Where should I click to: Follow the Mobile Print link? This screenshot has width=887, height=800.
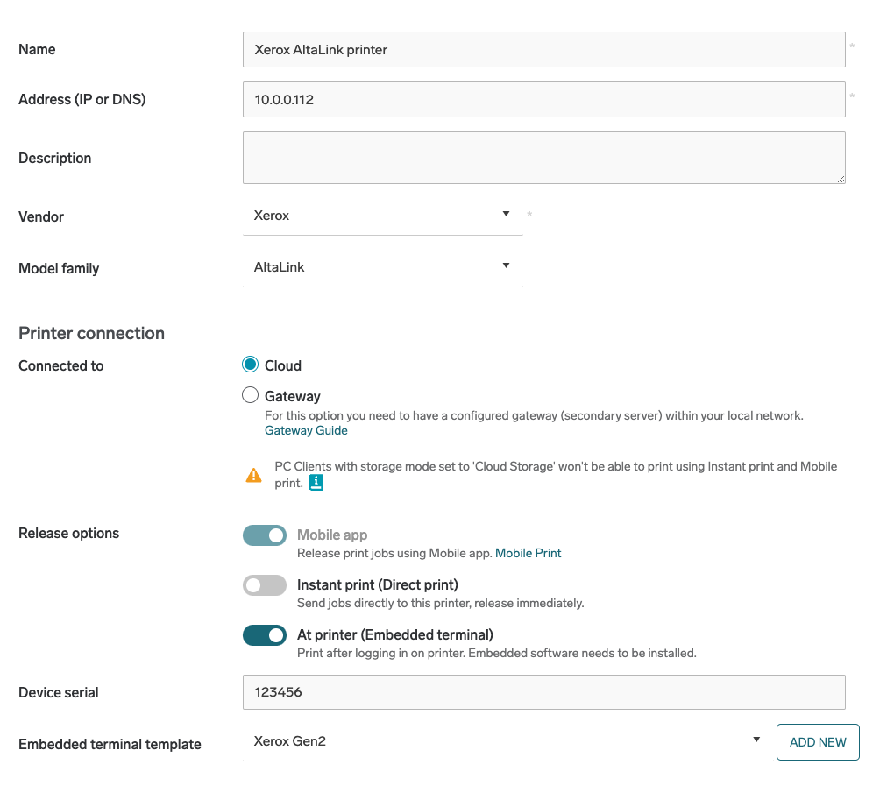point(529,554)
